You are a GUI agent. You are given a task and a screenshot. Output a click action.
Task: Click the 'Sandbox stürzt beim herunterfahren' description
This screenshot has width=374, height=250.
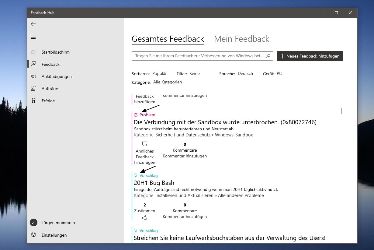(184, 129)
